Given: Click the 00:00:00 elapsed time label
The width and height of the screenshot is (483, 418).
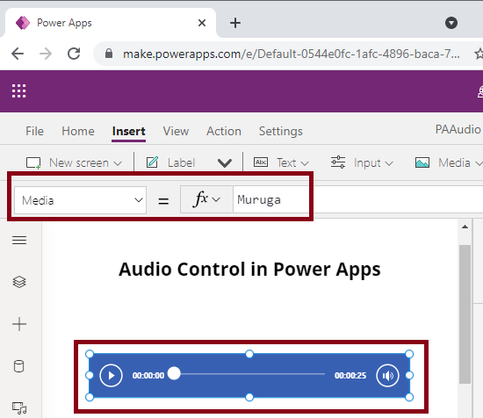Looking at the screenshot, I should click(x=148, y=376).
